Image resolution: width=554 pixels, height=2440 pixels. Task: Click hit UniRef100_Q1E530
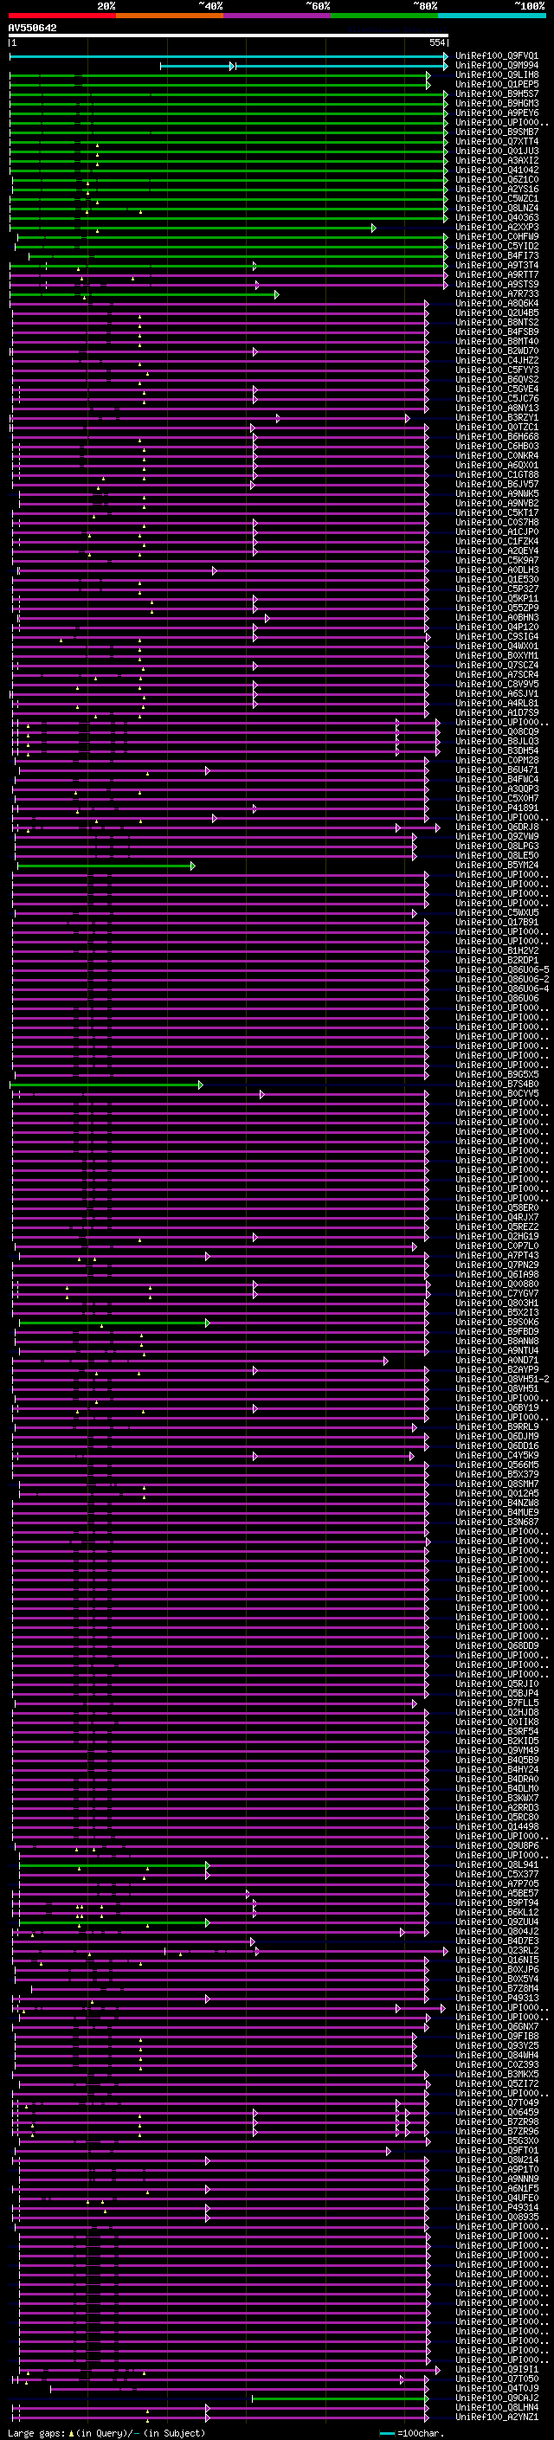(x=497, y=580)
